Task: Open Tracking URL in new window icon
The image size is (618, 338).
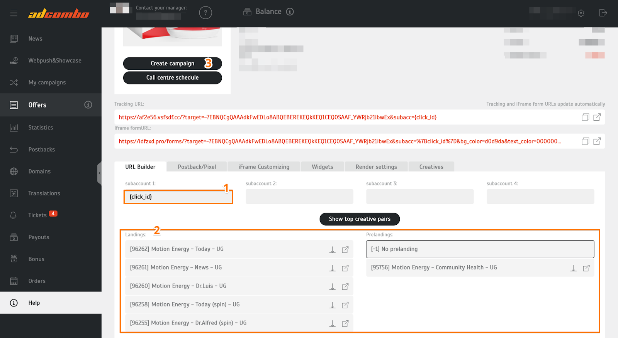Action: 597,117
